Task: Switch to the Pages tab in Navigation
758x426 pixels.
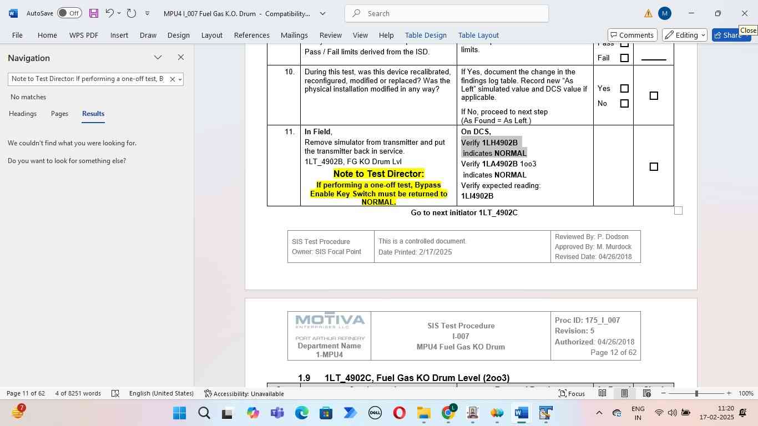Action: point(59,114)
